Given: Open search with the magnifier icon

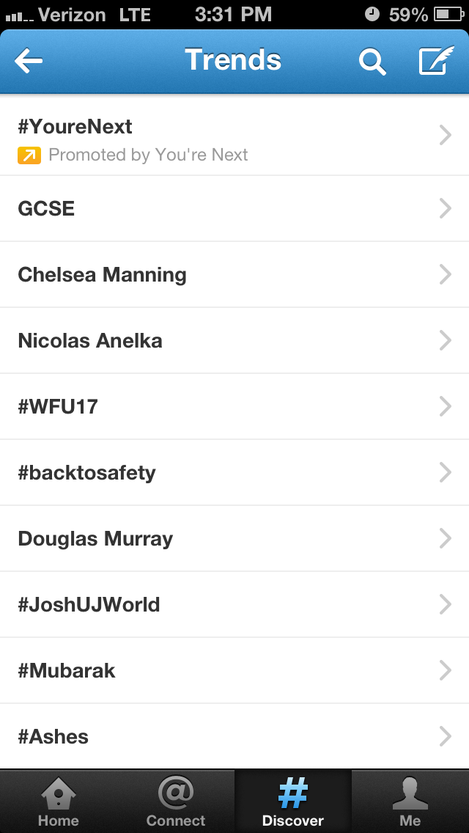Looking at the screenshot, I should coord(372,62).
